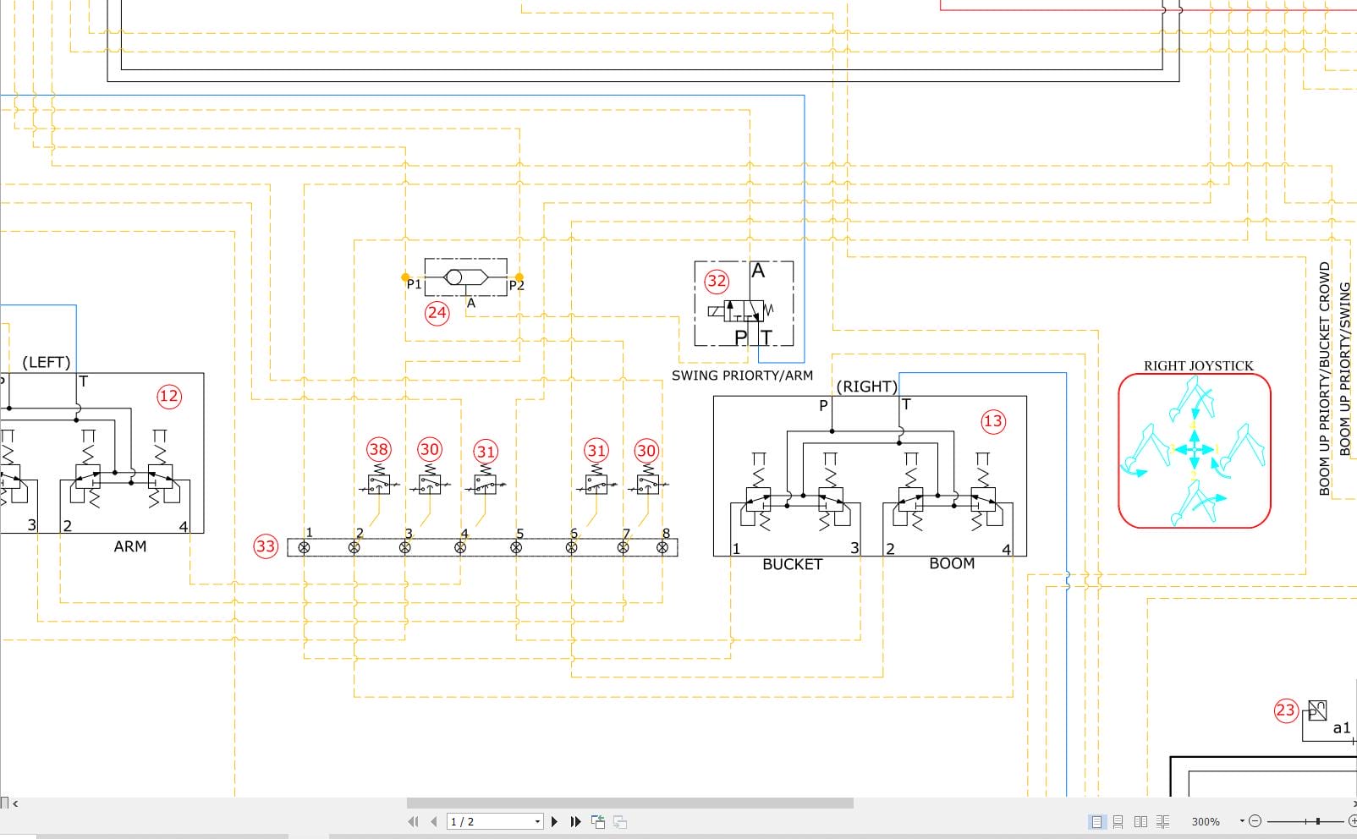
Task: Click the zoom slider handle
Action: click(1317, 821)
